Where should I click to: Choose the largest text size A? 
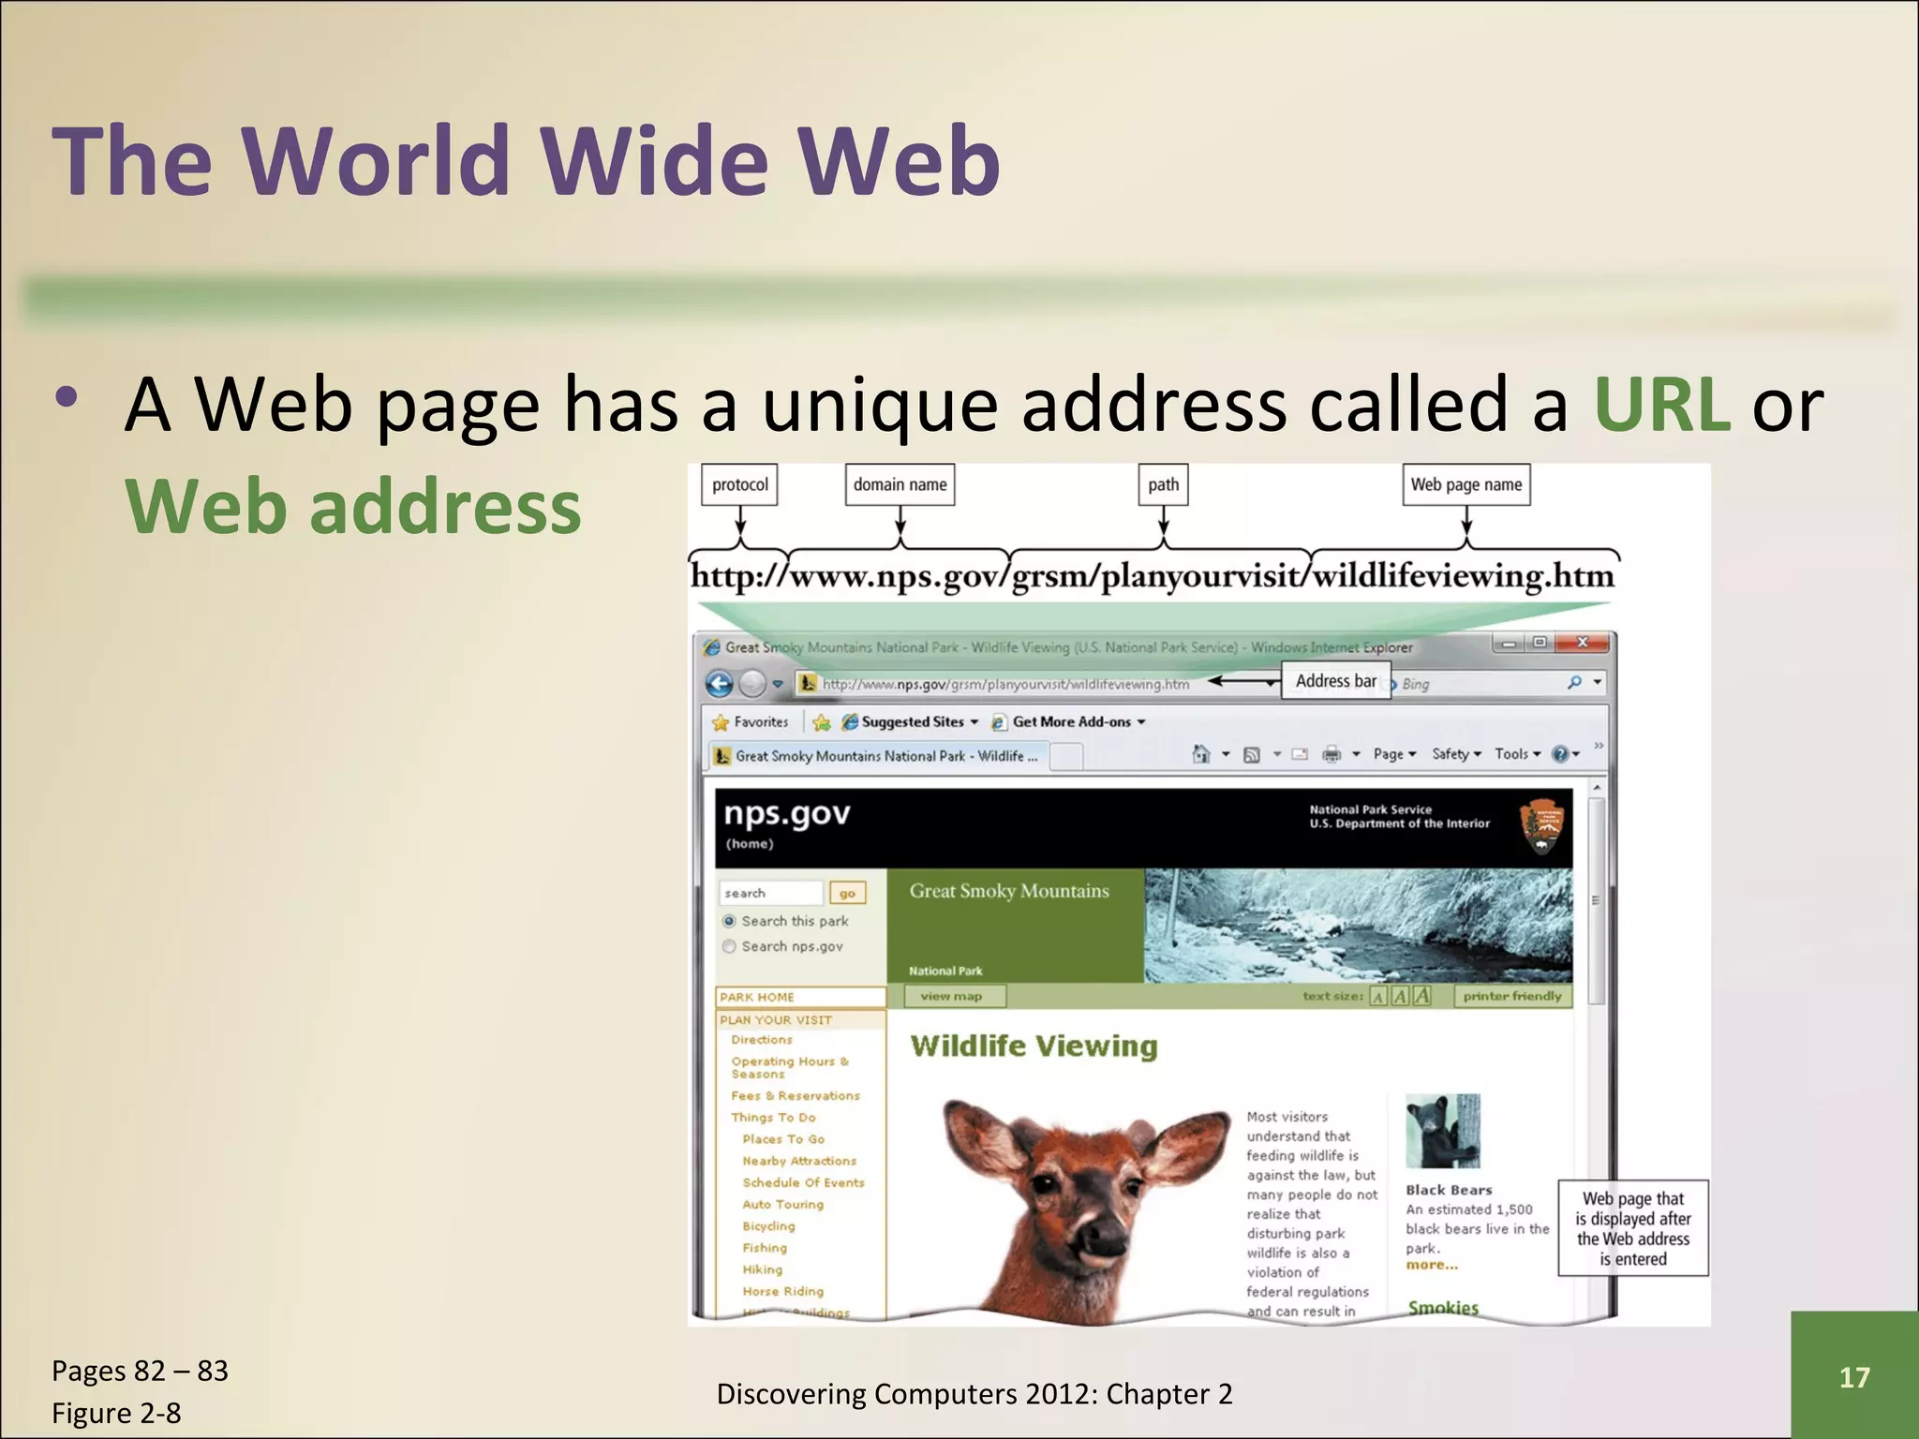point(1421,997)
